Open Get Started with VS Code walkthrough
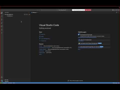The height and width of the screenshot is (90, 120). point(94,35)
